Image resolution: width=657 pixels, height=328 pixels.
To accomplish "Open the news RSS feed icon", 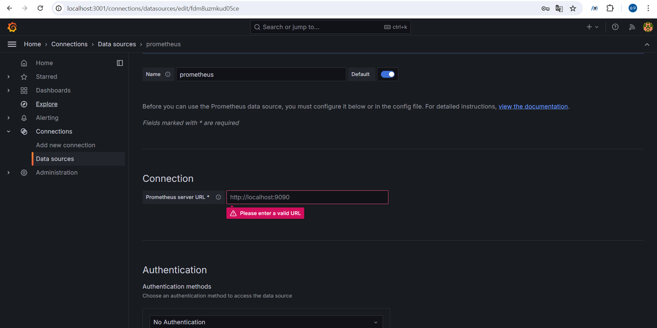I will [632, 27].
